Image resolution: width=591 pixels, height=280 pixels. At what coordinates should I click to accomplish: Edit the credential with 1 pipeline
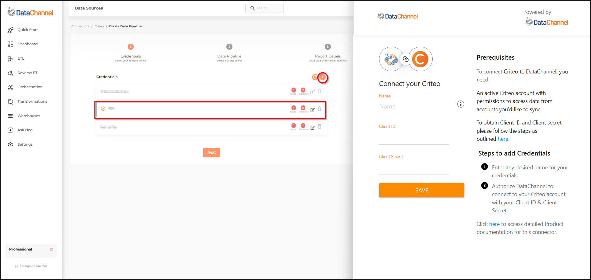[x=312, y=128]
